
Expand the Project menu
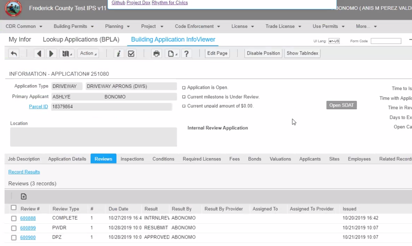pos(152,26)
